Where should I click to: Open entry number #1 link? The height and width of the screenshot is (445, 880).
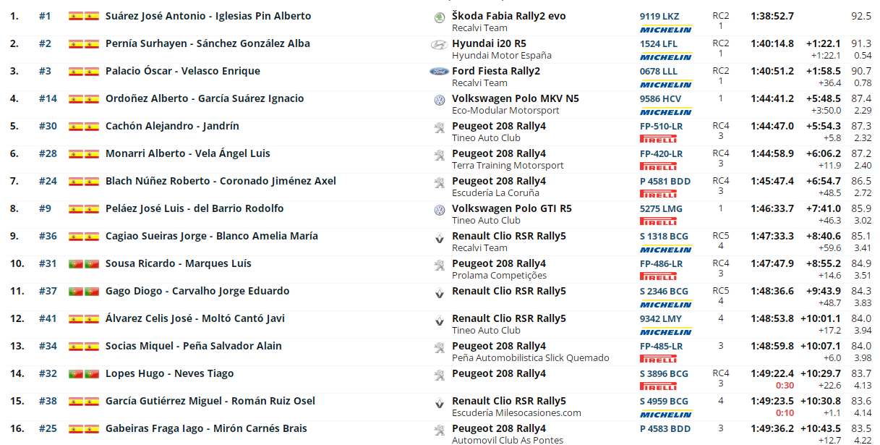(x=45, y=16)
